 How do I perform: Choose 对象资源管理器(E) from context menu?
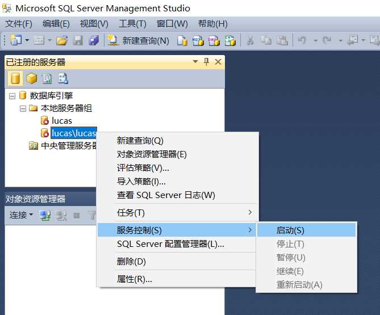(178, 154)
